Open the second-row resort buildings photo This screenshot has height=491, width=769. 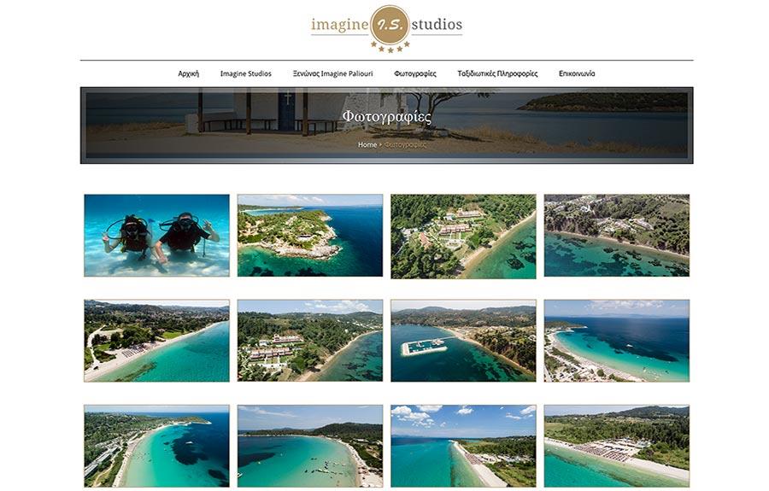[310, 341]
